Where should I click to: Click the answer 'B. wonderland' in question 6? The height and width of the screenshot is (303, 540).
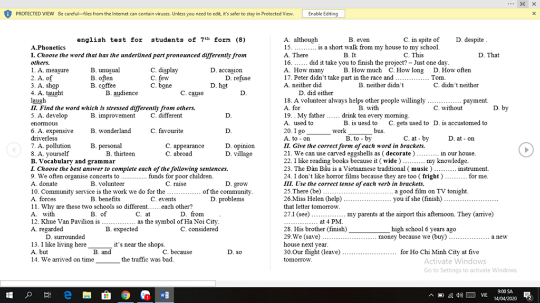(x=111, y=131)
